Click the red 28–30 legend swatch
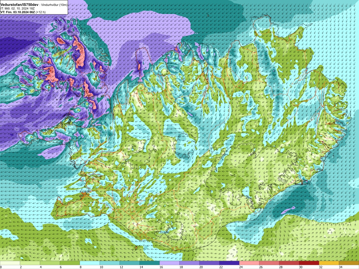The image size is (359, 269). point(289,263)
